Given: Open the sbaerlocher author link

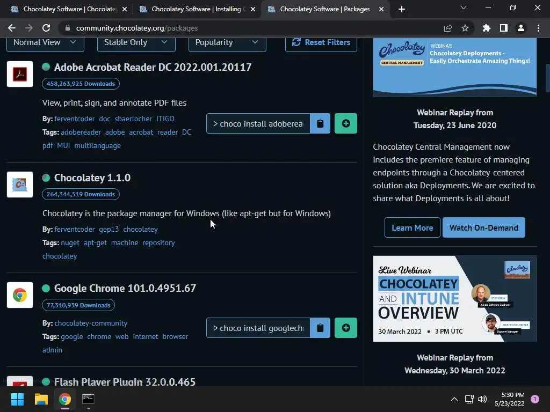Looking at the screenshot, I should 133,119.
